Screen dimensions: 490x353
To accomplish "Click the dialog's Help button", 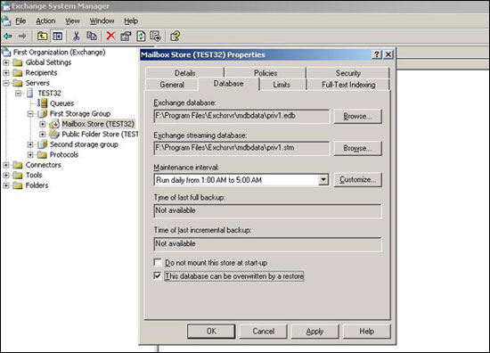I will 366,331.
